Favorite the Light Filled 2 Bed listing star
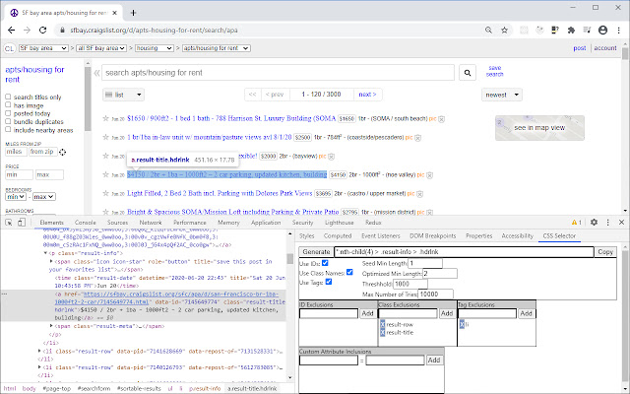 (x=105, y=193)
